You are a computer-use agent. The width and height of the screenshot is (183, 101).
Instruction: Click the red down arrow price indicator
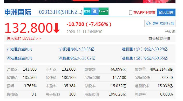pyautogui.click(x=56, y=28)
